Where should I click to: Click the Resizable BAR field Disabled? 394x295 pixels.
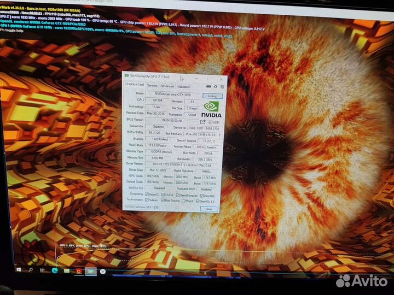[206, 190]
